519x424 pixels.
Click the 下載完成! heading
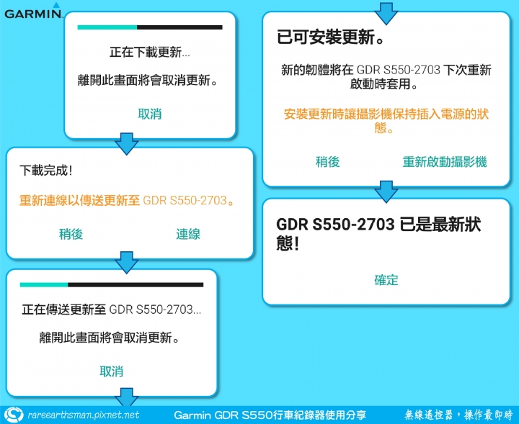pos(46,171)
